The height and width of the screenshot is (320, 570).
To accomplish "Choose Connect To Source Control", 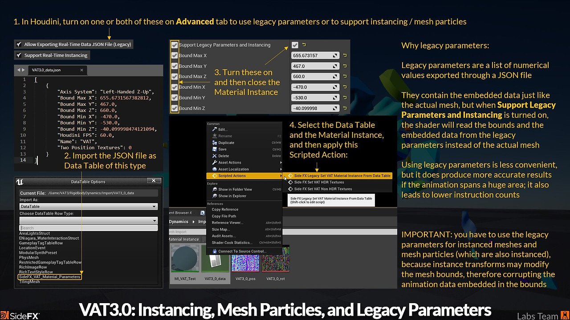I will 244,252.
